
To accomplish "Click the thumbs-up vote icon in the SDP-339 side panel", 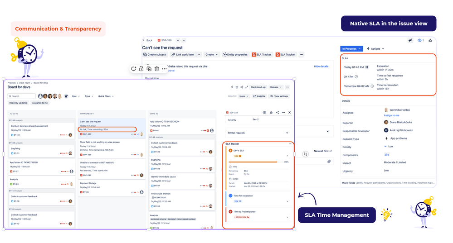I will 271,112.
